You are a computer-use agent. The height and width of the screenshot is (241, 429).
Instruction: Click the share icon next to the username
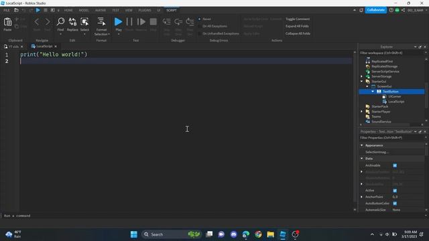pyautogui.click(x=403, y=10)
